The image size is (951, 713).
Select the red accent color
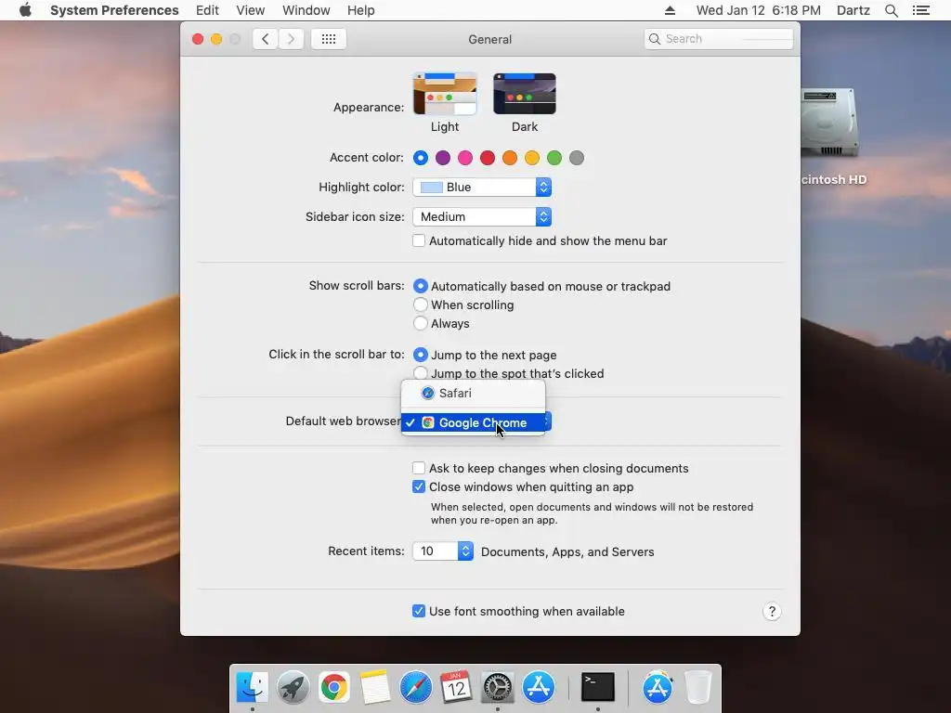(488, 158)
